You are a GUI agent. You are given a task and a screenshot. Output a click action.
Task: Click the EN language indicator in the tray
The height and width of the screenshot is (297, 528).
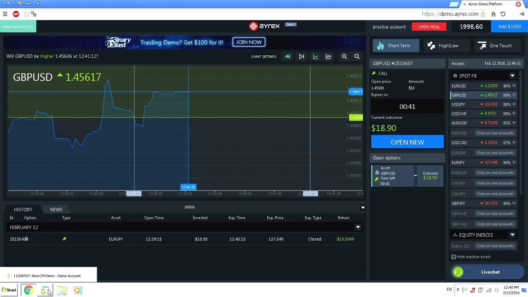click(x=449, y=290)
